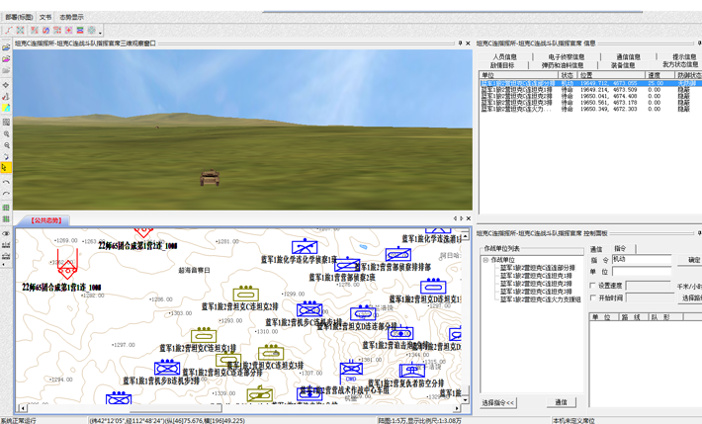Enable the 开始时间 checkbox
This screenshot has width=702, height=424.
[593, 297]
